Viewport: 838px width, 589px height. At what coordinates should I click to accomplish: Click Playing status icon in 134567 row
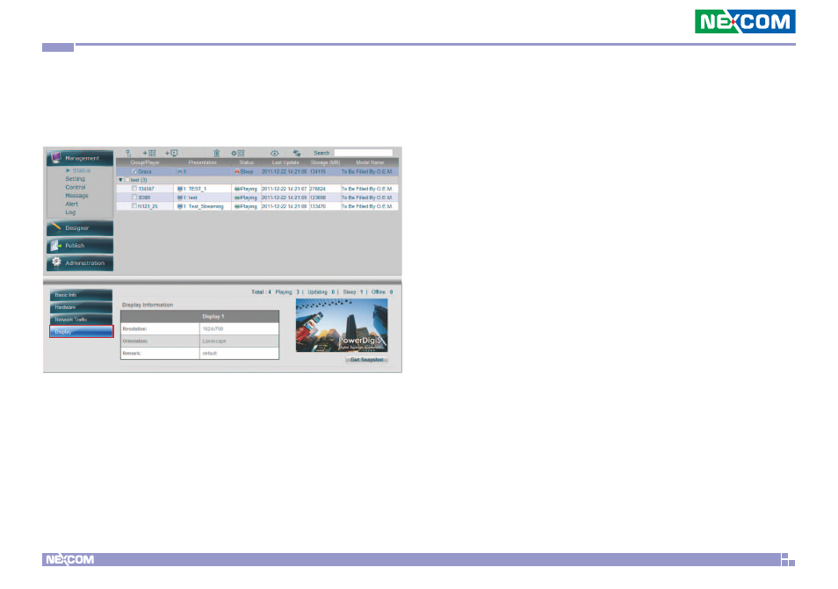(237, 189)
